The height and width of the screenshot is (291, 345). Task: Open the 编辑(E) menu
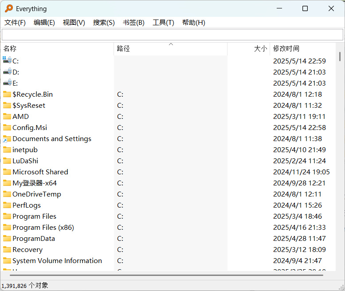coord(44,23)
